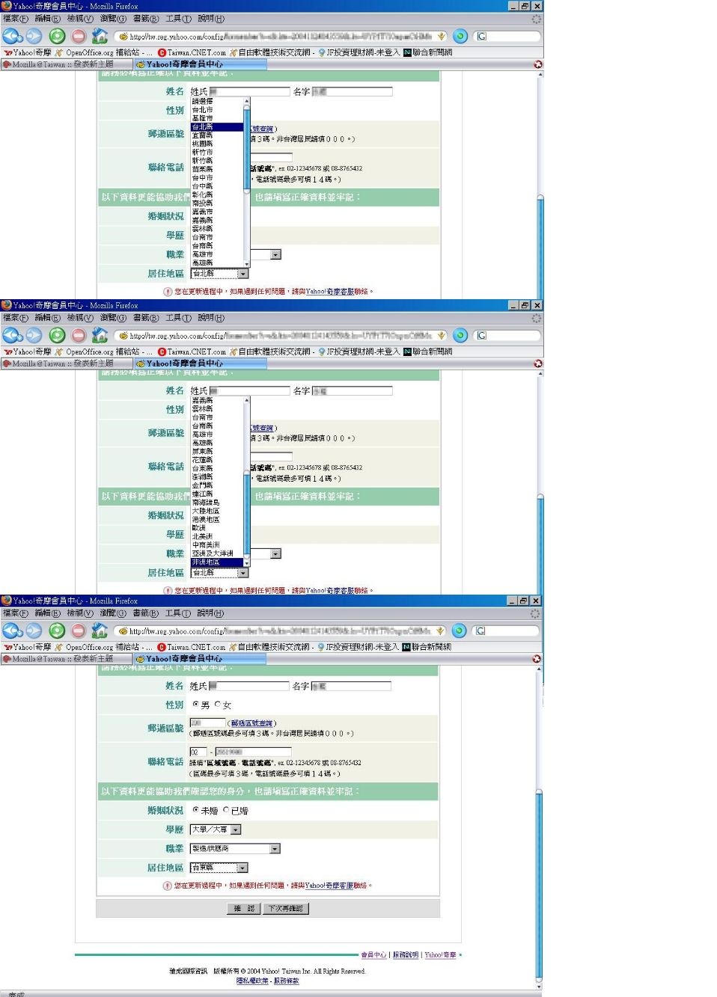
Task: Stop loading in the bottom Firefox window
Action: point(79,631)
